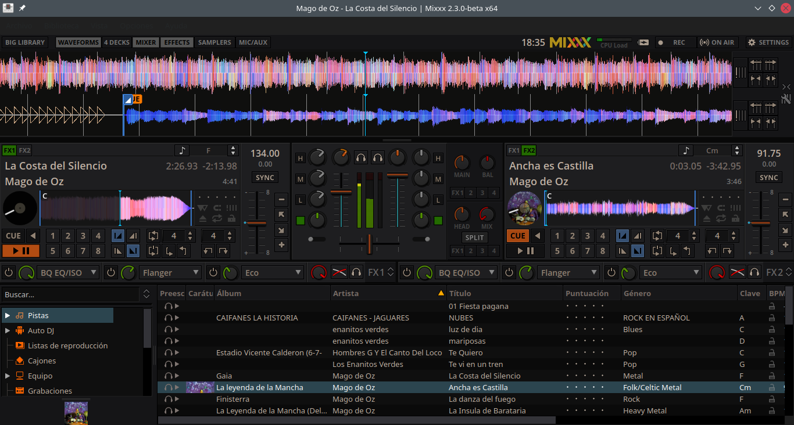The height and width of the screenshot is (425, 794).
Task: Open FX1 Flanger effect dropdown
Action: coord(170,272)
